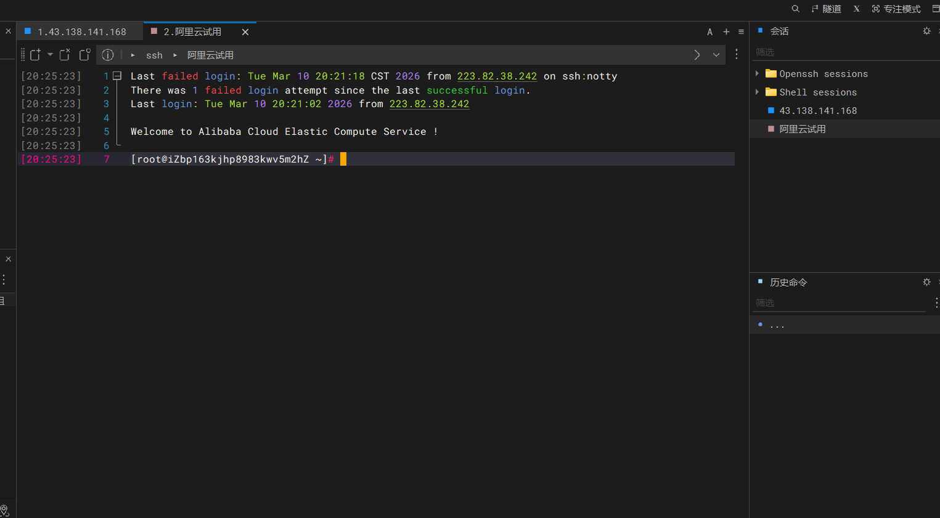Screen dimensions: 940x518
Task: Click the new session icon with plus
Action: click(35, 55)
